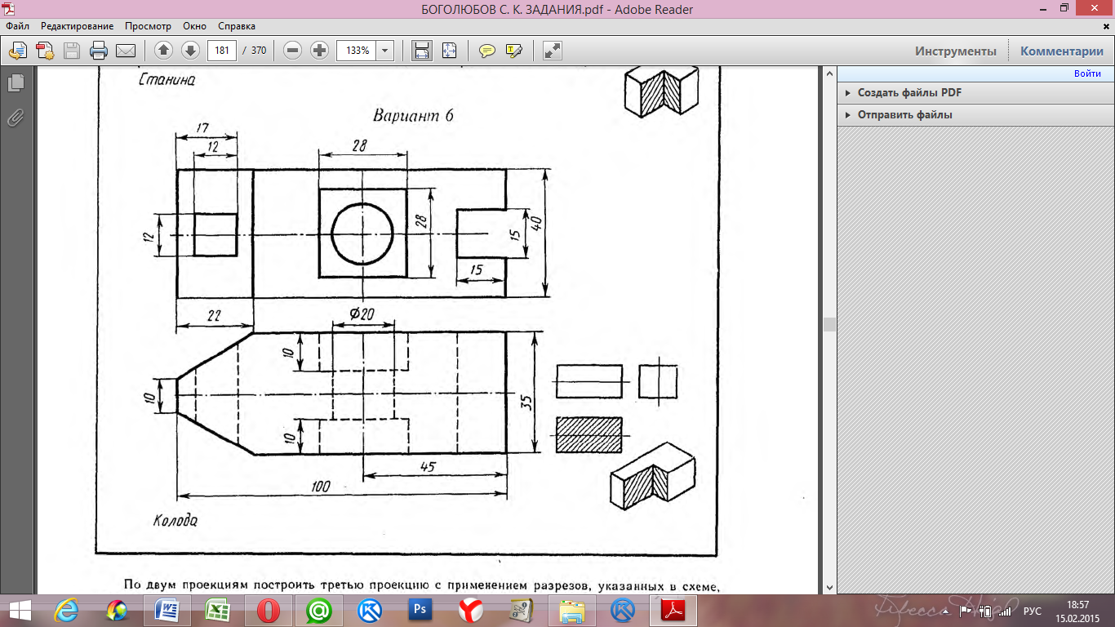1115x627 pixels.
Task: Open the zoom percentage dropdown arrow
Action: pos(385,51)
